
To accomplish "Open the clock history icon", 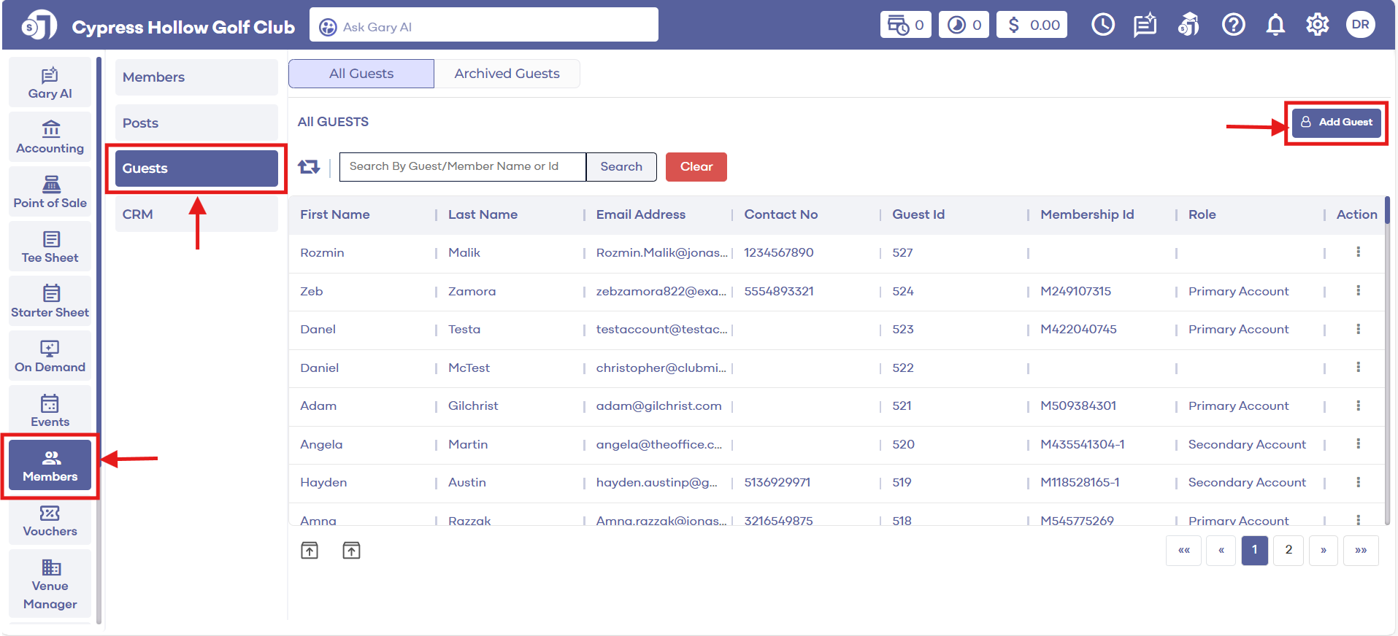I will [1102, 26].
